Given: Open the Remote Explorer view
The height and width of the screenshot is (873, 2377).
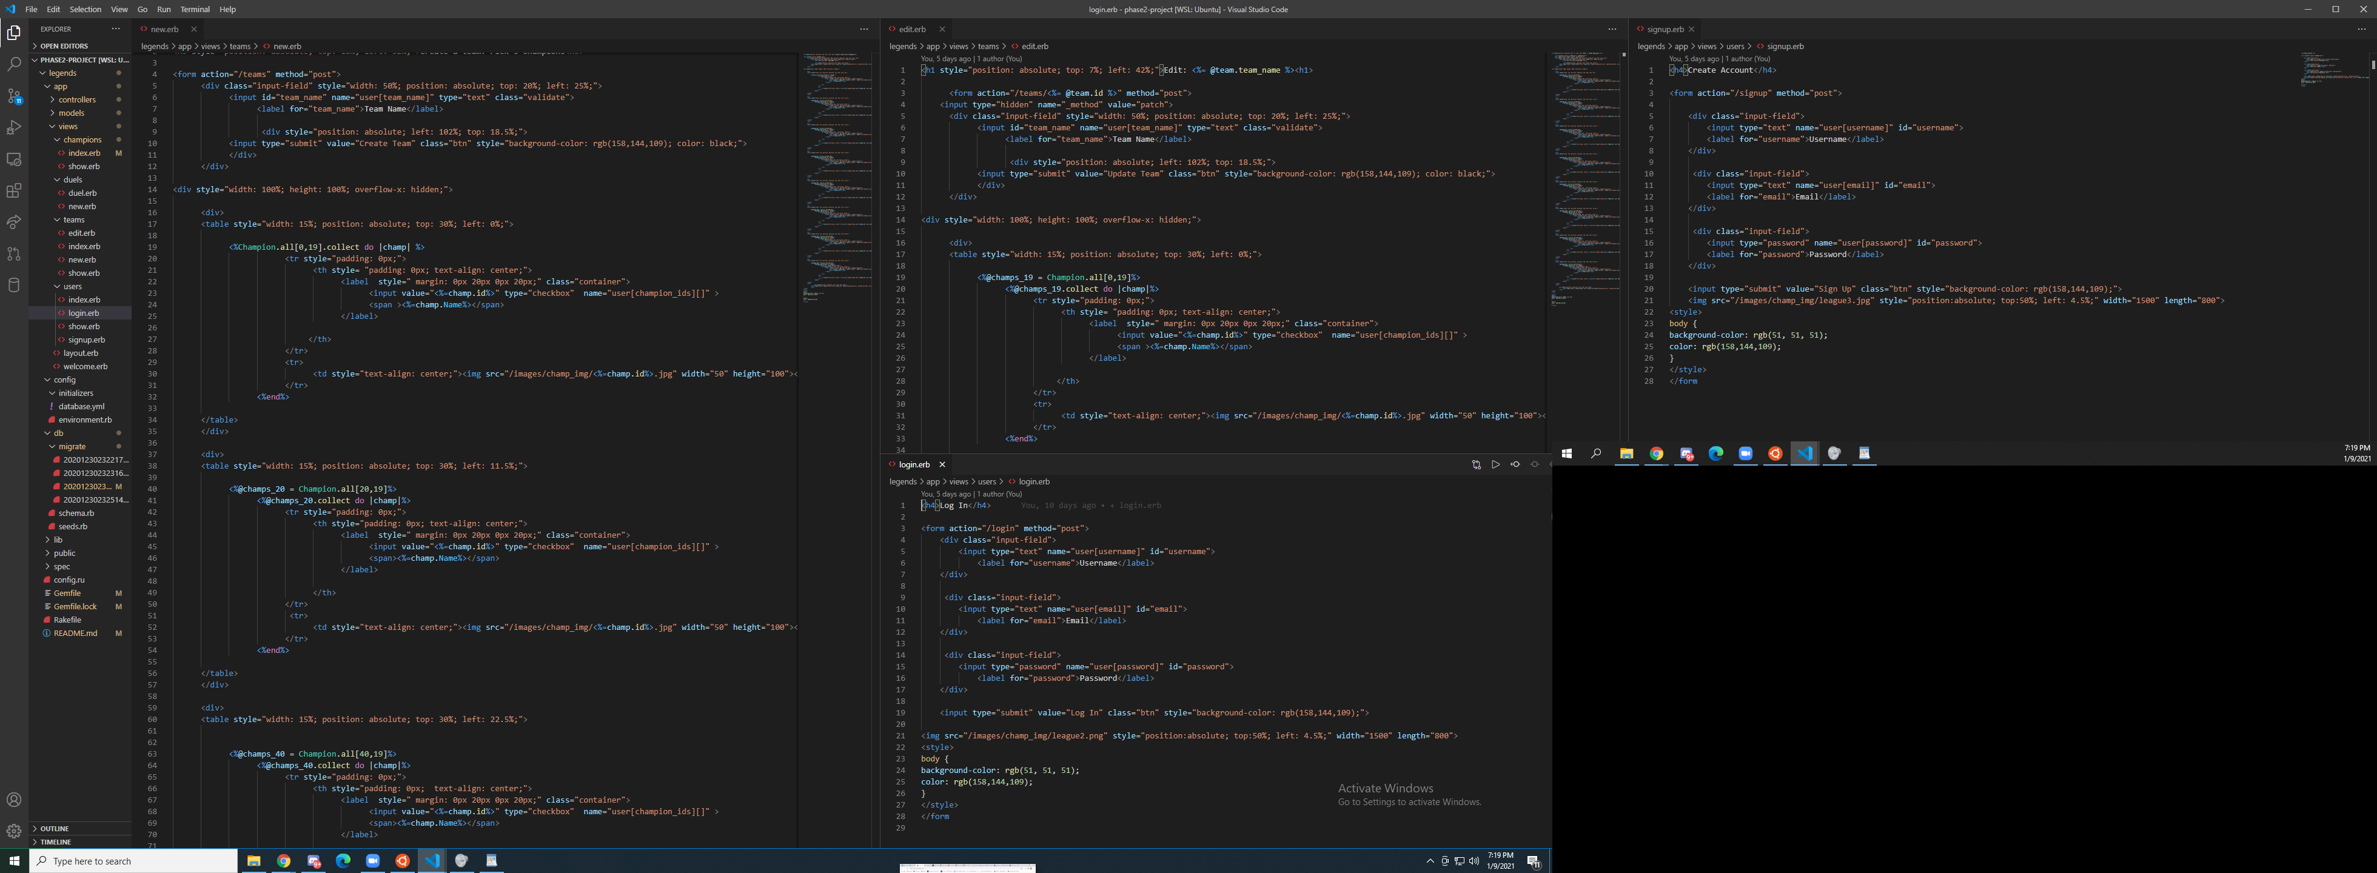Looking at the screenshot, I should coord(14,159).
